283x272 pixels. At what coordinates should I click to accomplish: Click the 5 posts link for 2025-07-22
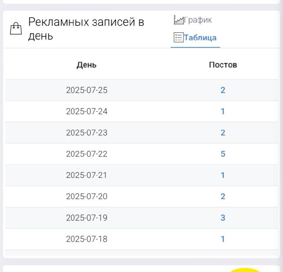[x=223, y=154]
